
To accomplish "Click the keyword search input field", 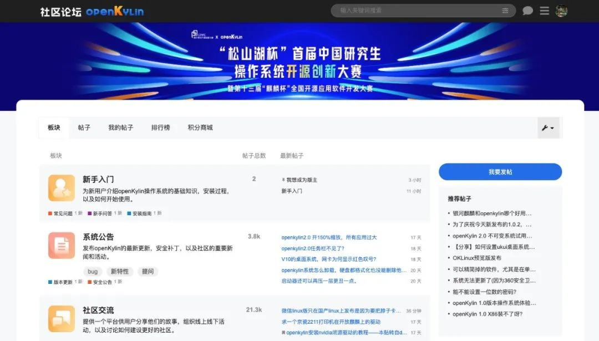I will pyautogui.click(x=416, y=11).
